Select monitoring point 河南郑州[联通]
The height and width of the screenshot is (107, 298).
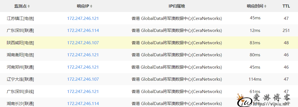coord(20,67)
